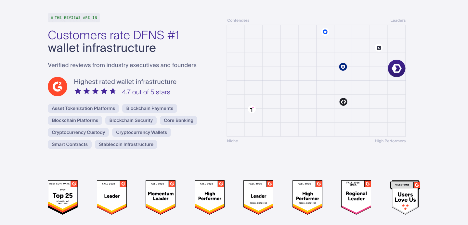Select the Asset Tokenization Platforms tag
This screenshot has height=225, width=468.
point(84,108)
